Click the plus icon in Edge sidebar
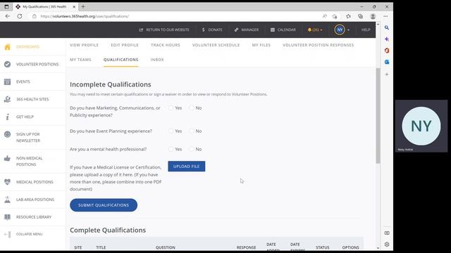451x253 pixels. 387,74
